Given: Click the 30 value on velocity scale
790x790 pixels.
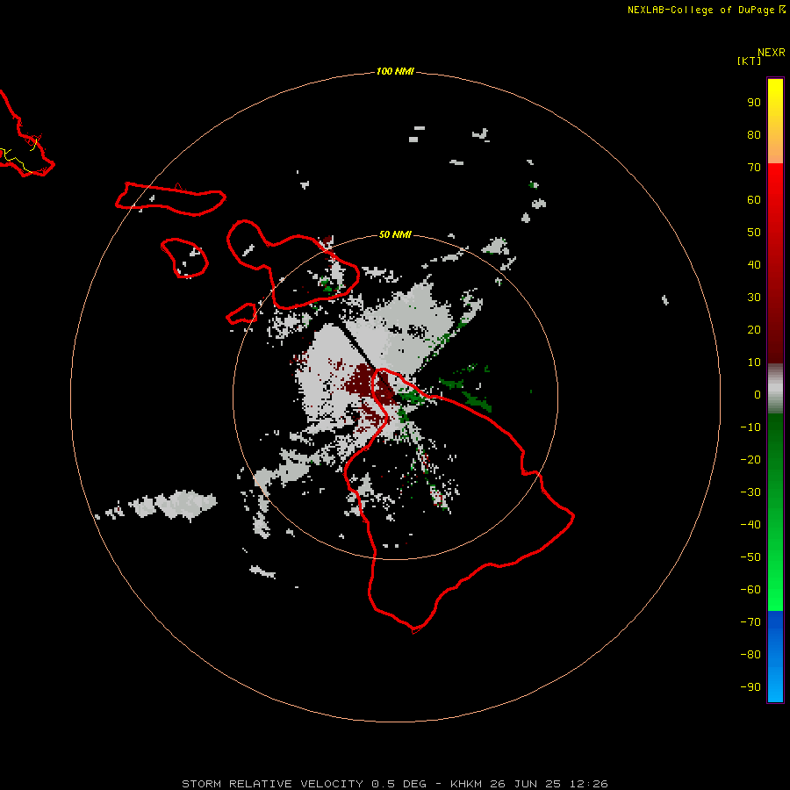Looking at the screenshot, I should coord(754,298).
